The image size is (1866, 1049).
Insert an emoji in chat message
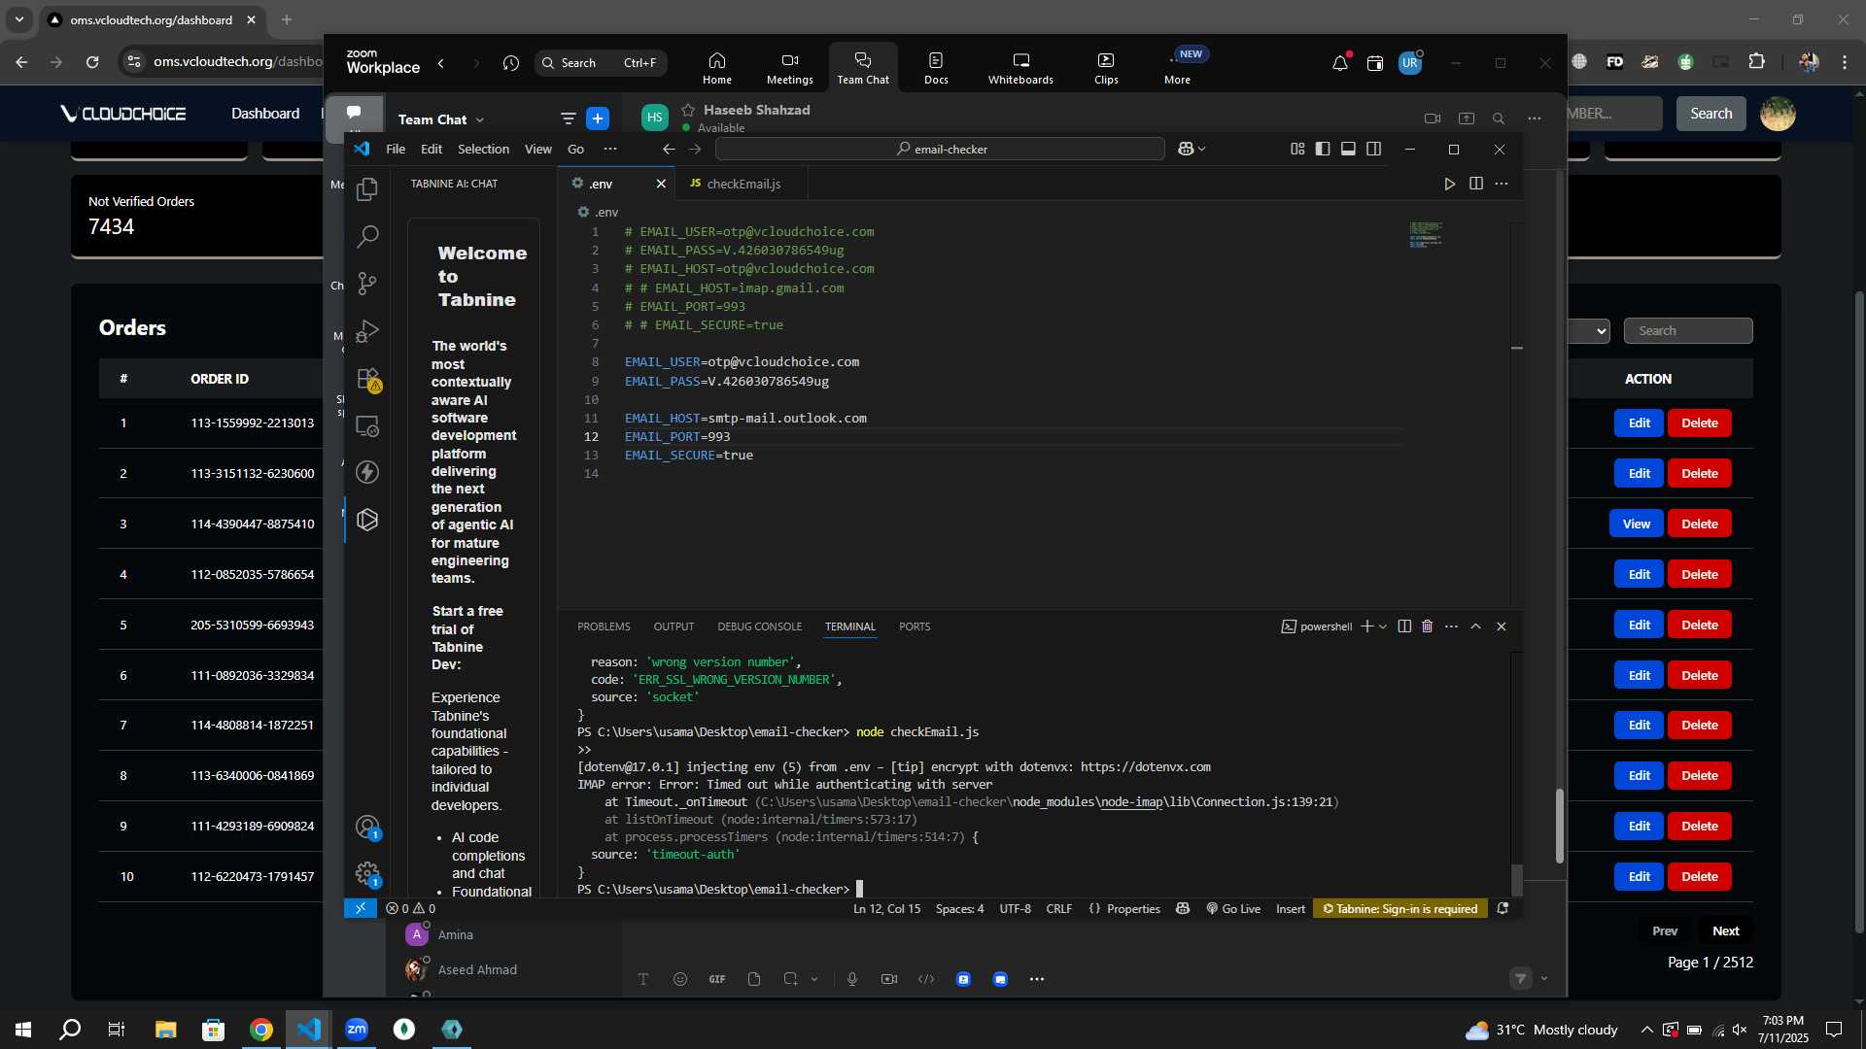coord(680,979)
